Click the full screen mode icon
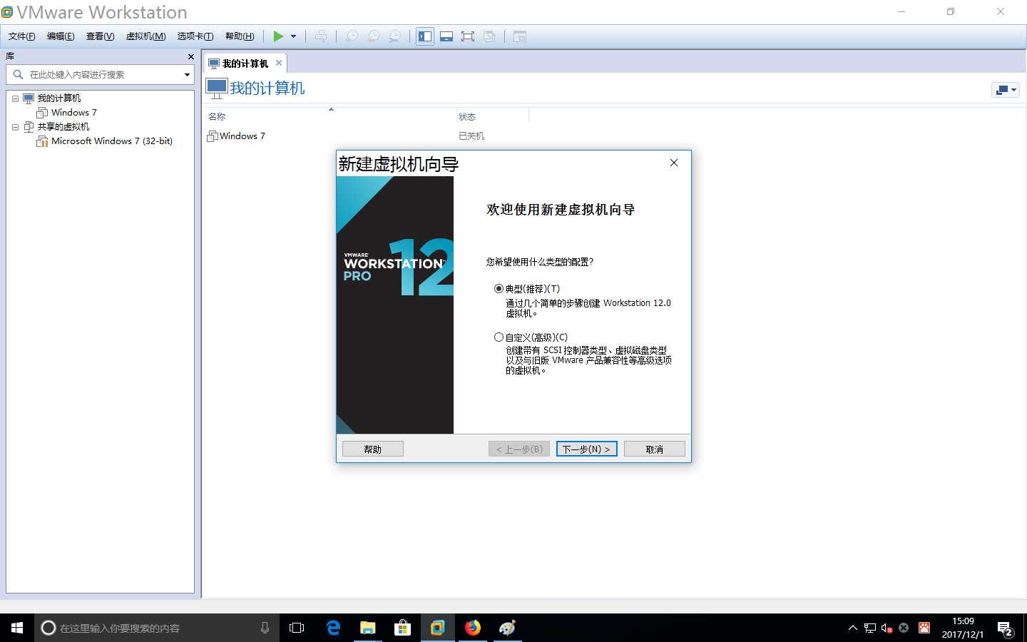 pos(468,36)
